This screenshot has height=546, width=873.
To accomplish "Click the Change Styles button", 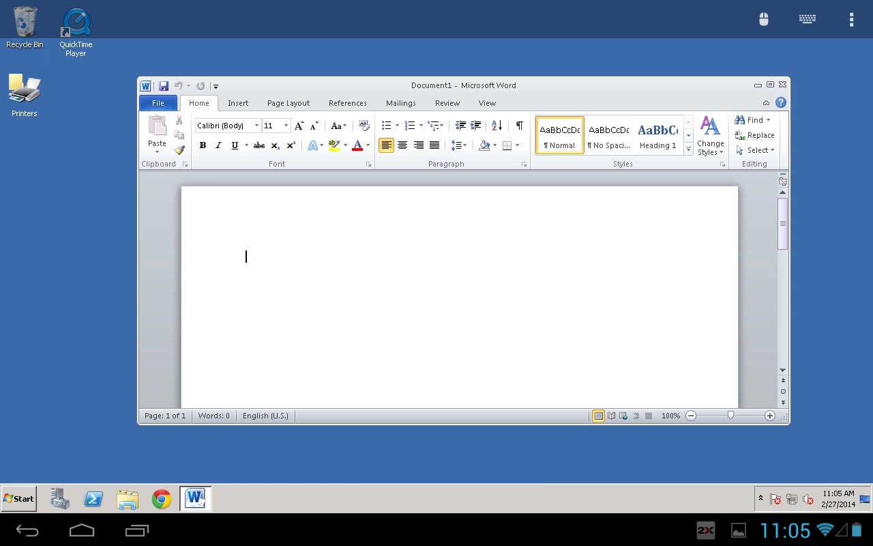I will [711, 136].
